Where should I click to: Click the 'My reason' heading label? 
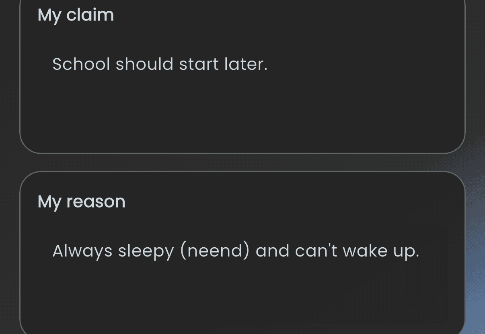(81, 202)
